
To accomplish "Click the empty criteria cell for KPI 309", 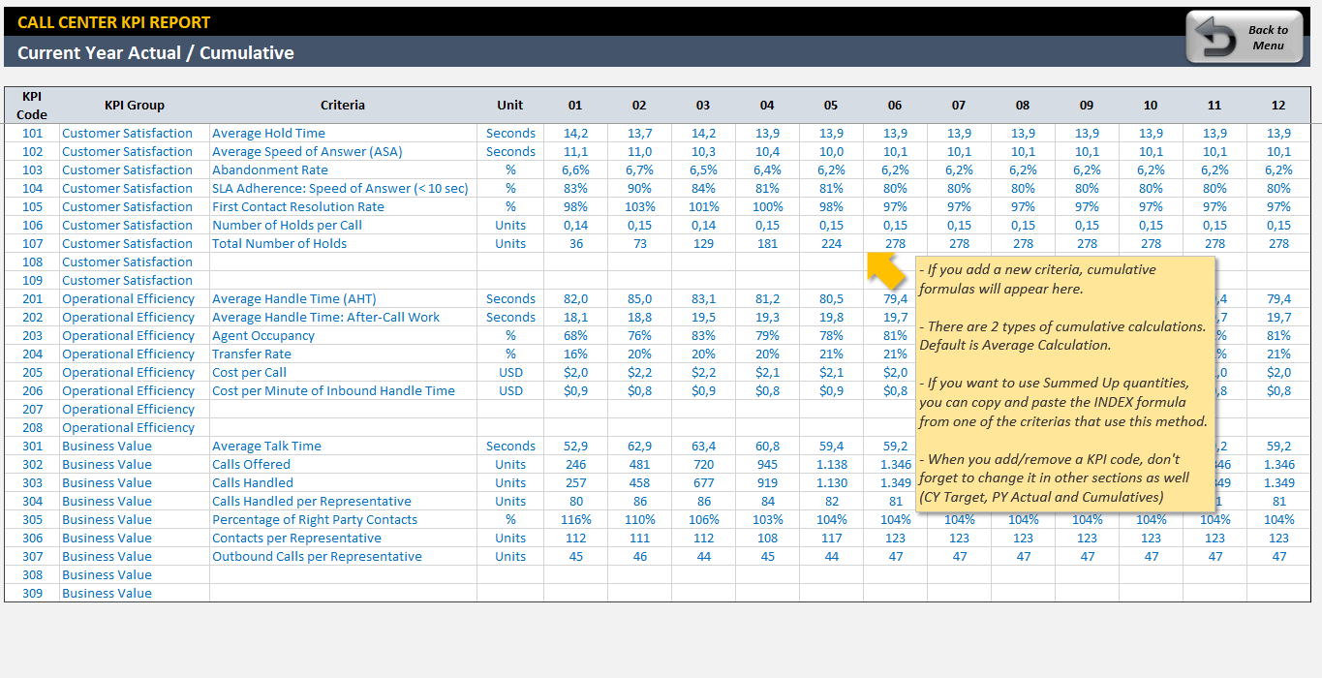I will 342,594.
